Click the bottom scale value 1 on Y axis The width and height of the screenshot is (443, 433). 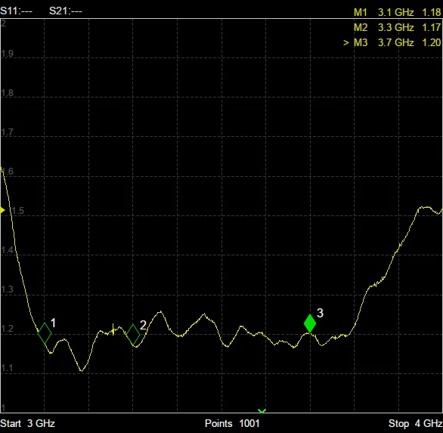[x=3, y=407]
